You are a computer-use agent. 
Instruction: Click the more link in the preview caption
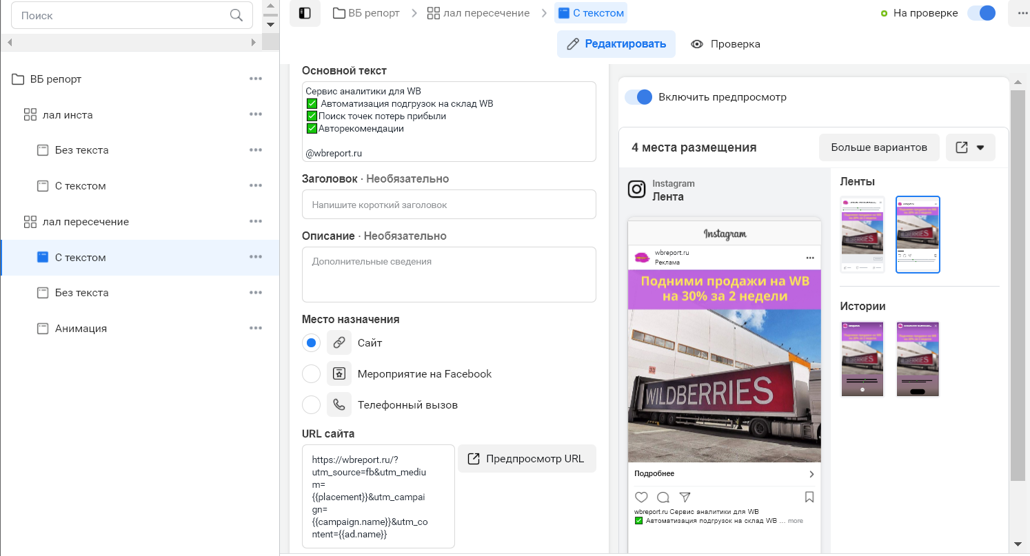pos(796,521)
